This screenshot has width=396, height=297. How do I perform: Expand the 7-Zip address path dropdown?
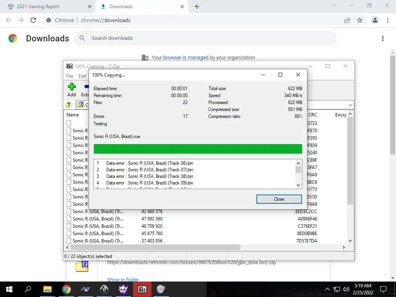tap(350, 105)
